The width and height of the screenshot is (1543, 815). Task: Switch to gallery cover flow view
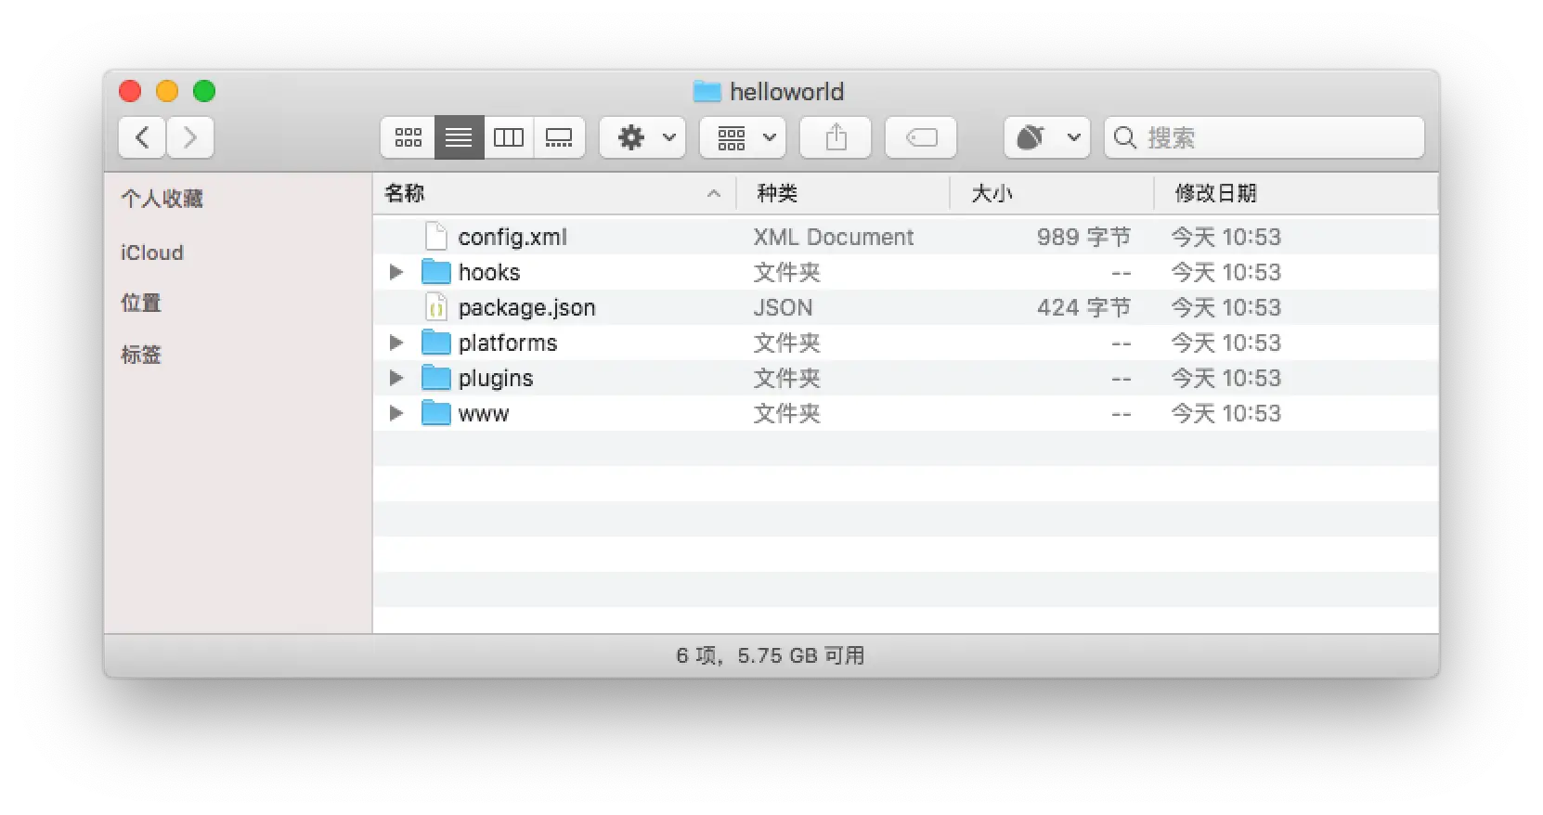(x=559, y=137)
